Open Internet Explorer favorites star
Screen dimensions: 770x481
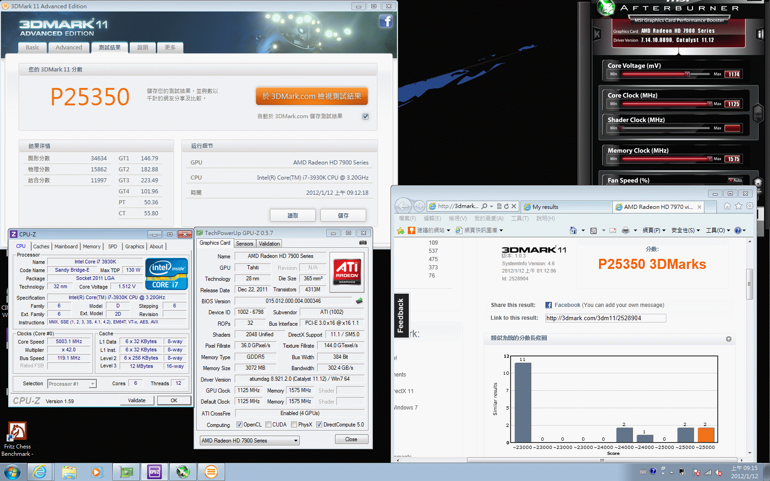click(738, 206)
